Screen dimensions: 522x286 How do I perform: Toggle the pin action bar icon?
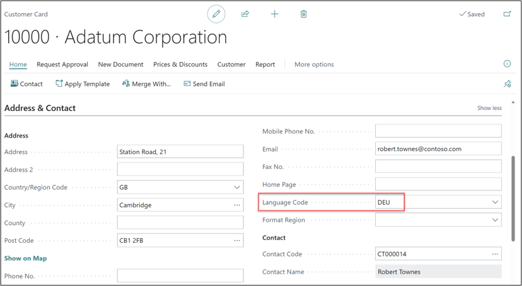(x=507, y=84)
